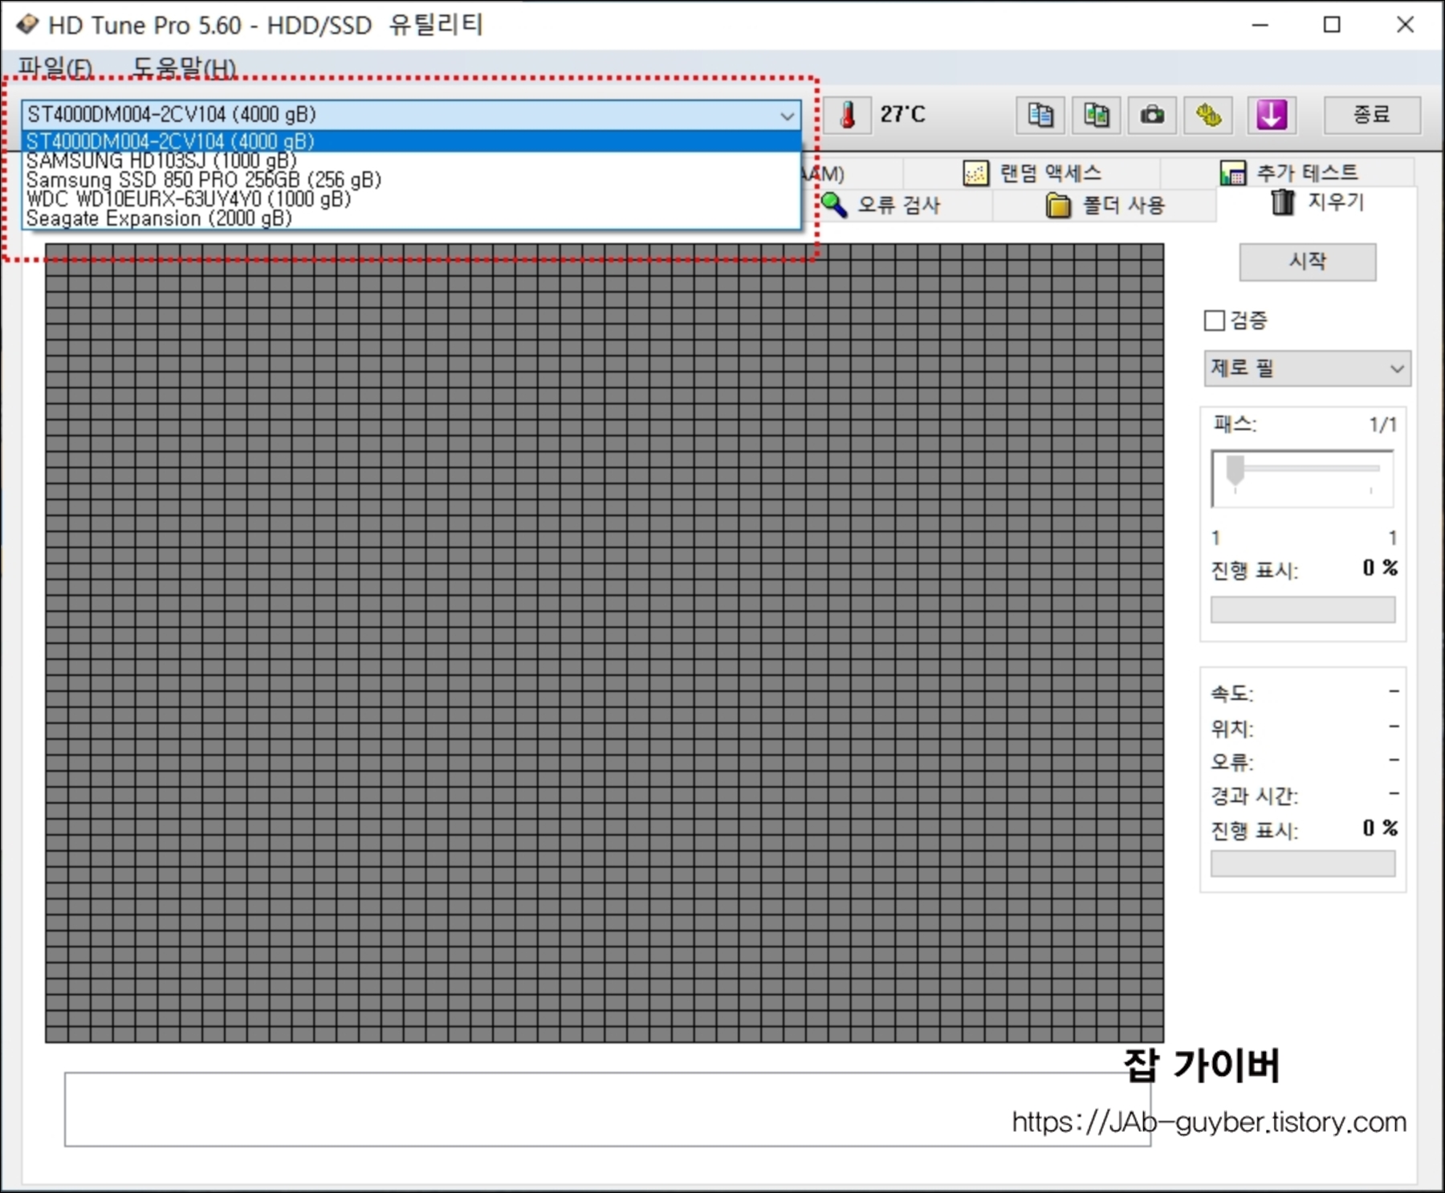Click the pass progress bar under 진행 표시
The width and height of the screenshot is (1445, 1193).
(x=1302, y=609)
